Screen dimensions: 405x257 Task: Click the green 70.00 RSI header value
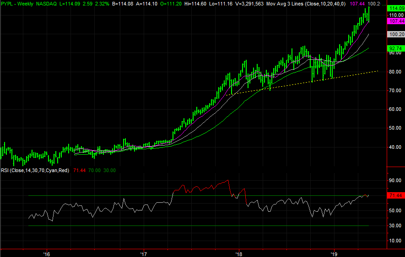[94, 170]
